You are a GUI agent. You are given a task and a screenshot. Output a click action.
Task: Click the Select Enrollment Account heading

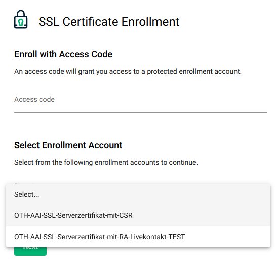[68, 145]
